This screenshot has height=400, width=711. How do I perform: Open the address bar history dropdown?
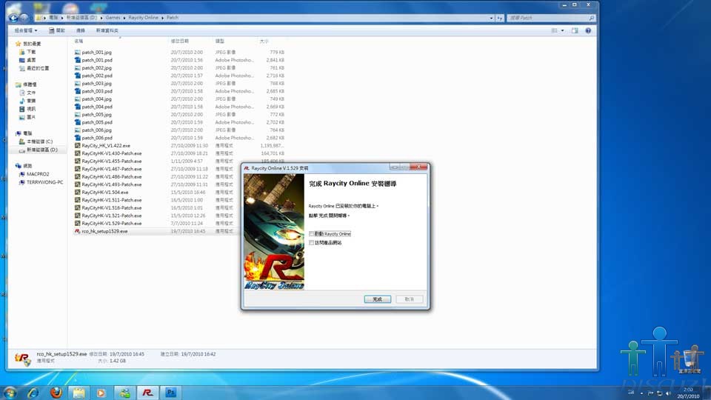(x=492, y=18)
